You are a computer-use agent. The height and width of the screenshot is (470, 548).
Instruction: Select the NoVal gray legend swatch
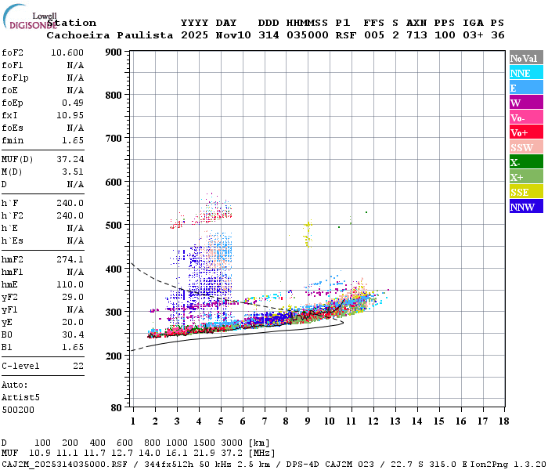(x=526, y=58)
